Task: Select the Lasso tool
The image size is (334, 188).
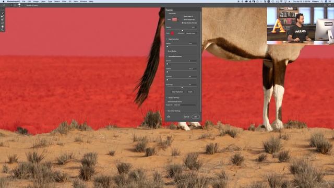Action: coord(3,23)
